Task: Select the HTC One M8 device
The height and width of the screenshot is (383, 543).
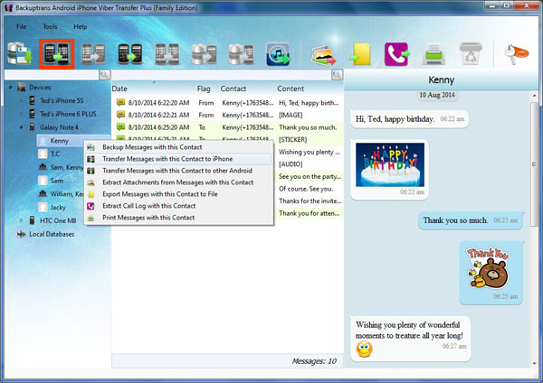Action: pos(58,220)
